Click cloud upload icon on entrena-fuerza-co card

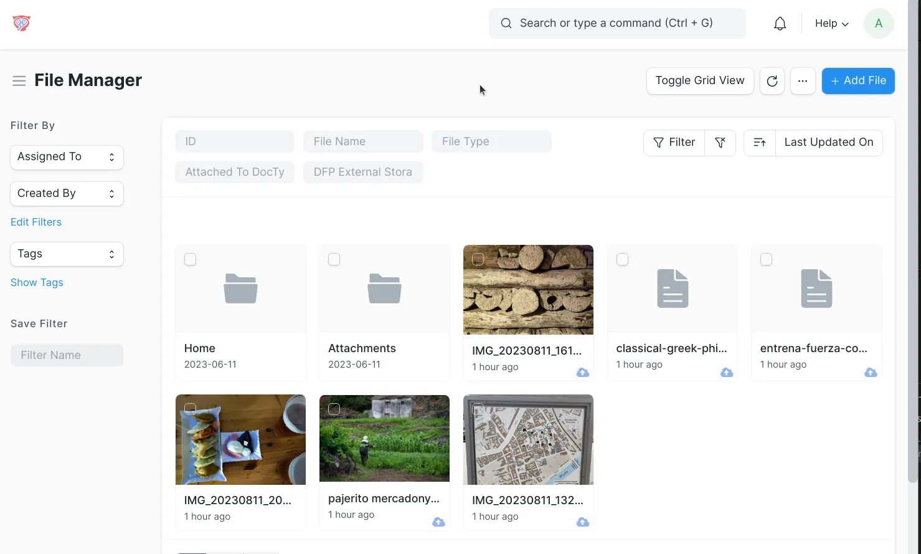coord(871,373)
